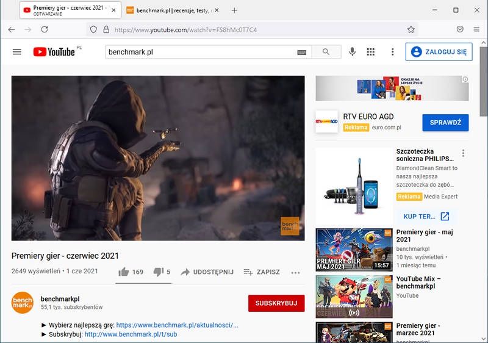Open tracking protection shield icon

93,29
